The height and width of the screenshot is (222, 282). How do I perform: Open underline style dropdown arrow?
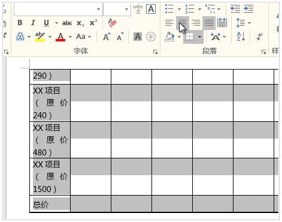[56, 23]
